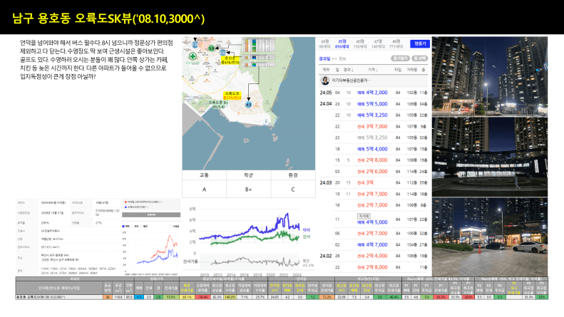Select the 전세 2억 6,000 listing
Viewport: 564px width, 317px height.
point(372,172)
